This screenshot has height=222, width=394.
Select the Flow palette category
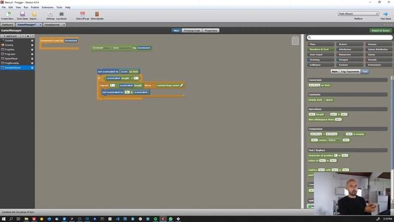(321, 44)
